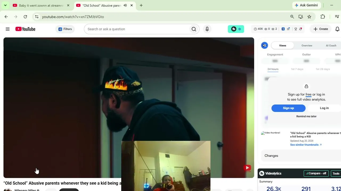Install app icon in the address bar
Viewport: 341px width, 191px height.
pyautogui.click(x=301, y=17)
